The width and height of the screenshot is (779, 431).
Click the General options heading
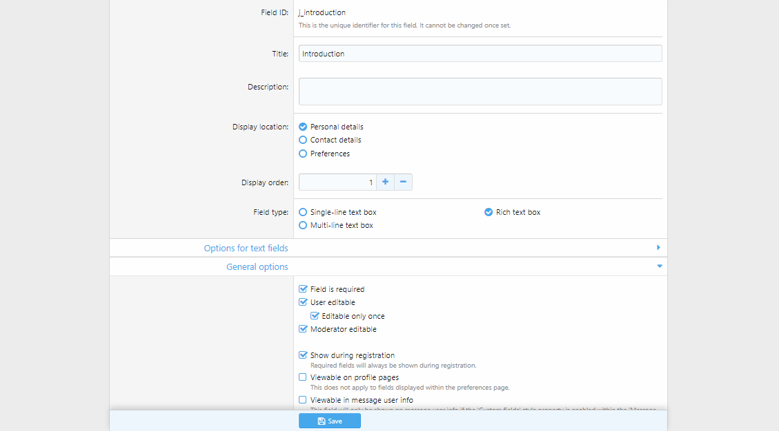tap(257, 266)
